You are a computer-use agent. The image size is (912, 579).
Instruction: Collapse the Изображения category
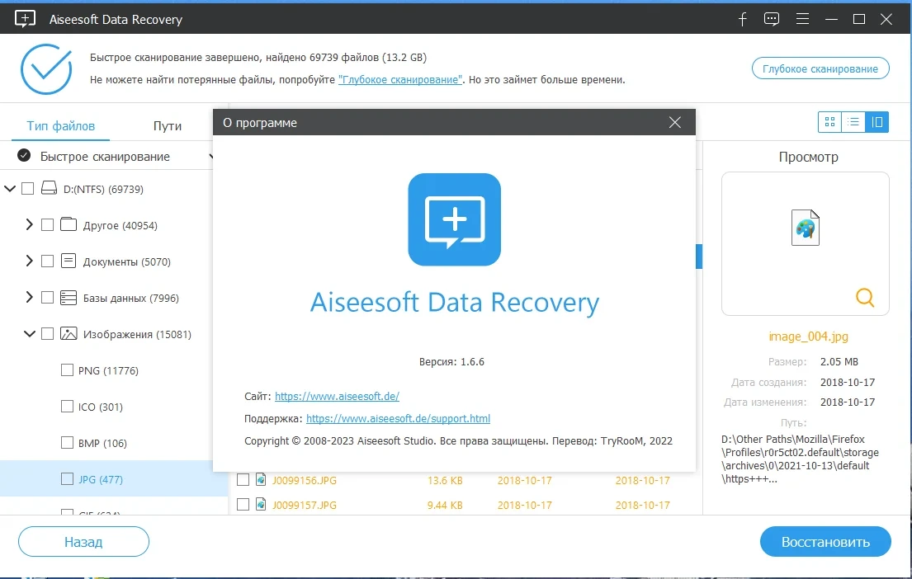[30, 334]
